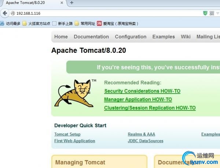
Task: Click the red Taobao bookmark icon
Action: (x=99, y=23)
